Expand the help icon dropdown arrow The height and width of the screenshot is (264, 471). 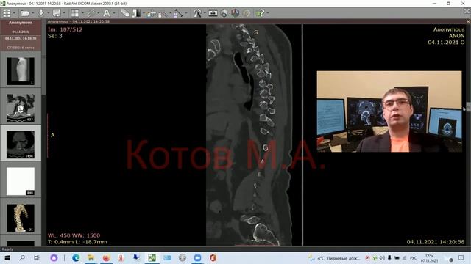click(x=267, y=13)
